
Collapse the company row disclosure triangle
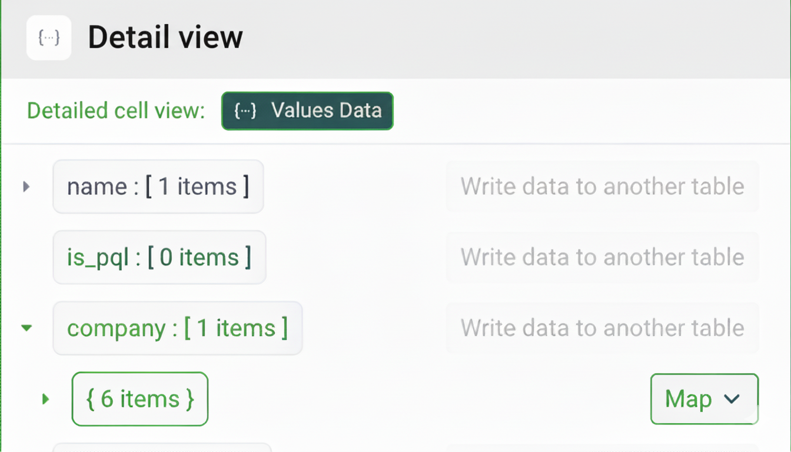click(26, 328)
